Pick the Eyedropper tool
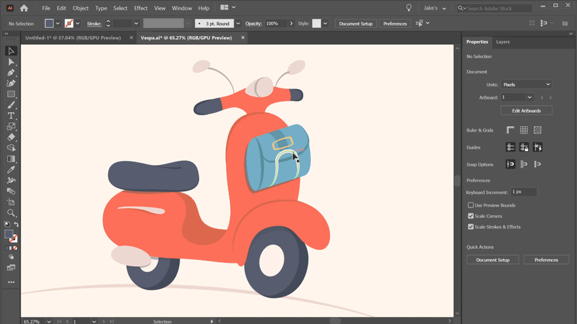Image resolution: width=577 pixels, height=324 pixels. (x=11, y=169)
